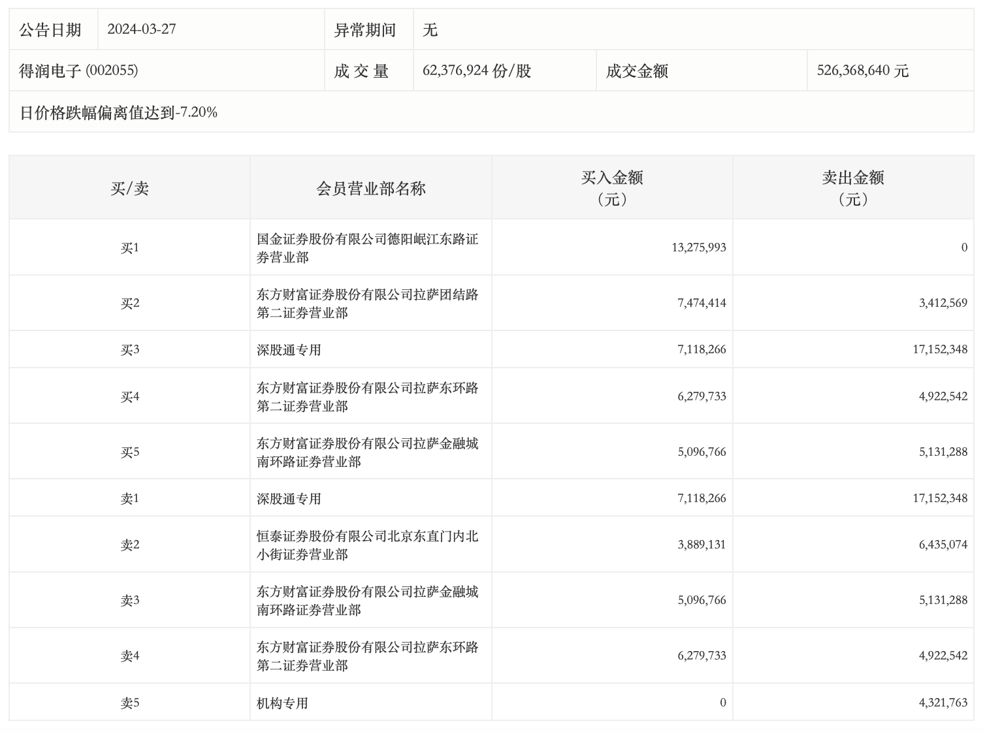Select the 恒泰证券 北京东直门内北小街 branch name

[x=367, y=545]
